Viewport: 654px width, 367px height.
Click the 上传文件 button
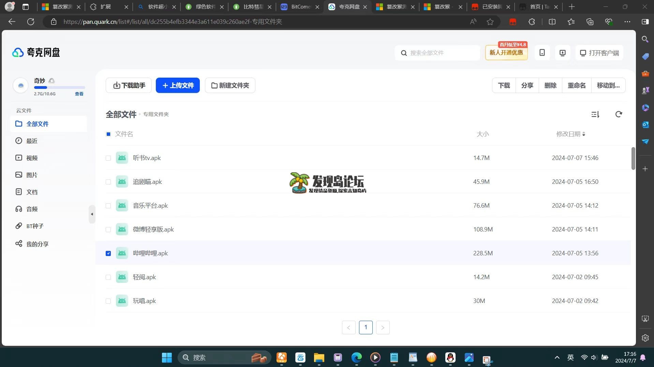(178, 85)
